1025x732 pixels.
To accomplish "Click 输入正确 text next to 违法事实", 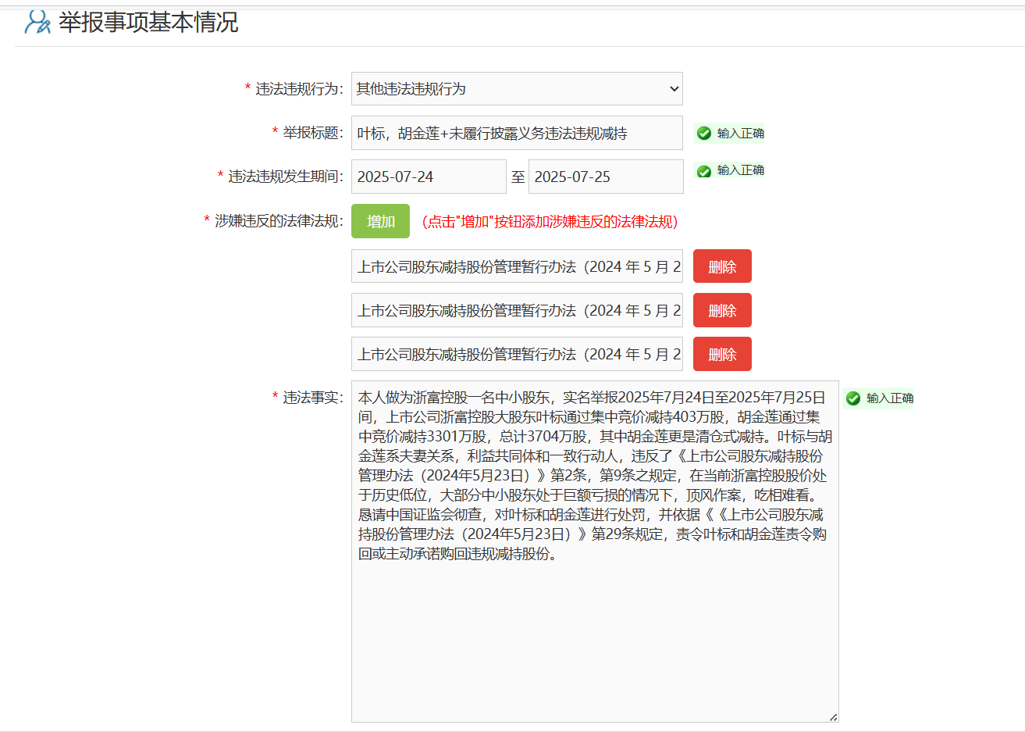I will tap(890, 398).
